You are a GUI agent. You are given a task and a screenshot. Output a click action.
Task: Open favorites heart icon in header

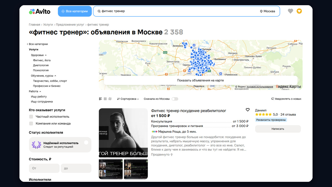290,11
